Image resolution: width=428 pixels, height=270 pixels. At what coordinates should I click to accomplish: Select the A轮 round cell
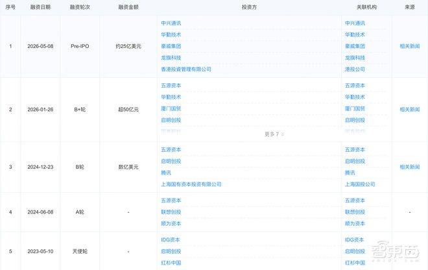(80, 212)
